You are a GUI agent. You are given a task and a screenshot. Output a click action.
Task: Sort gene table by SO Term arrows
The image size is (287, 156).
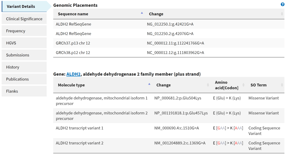coord(282,85)
